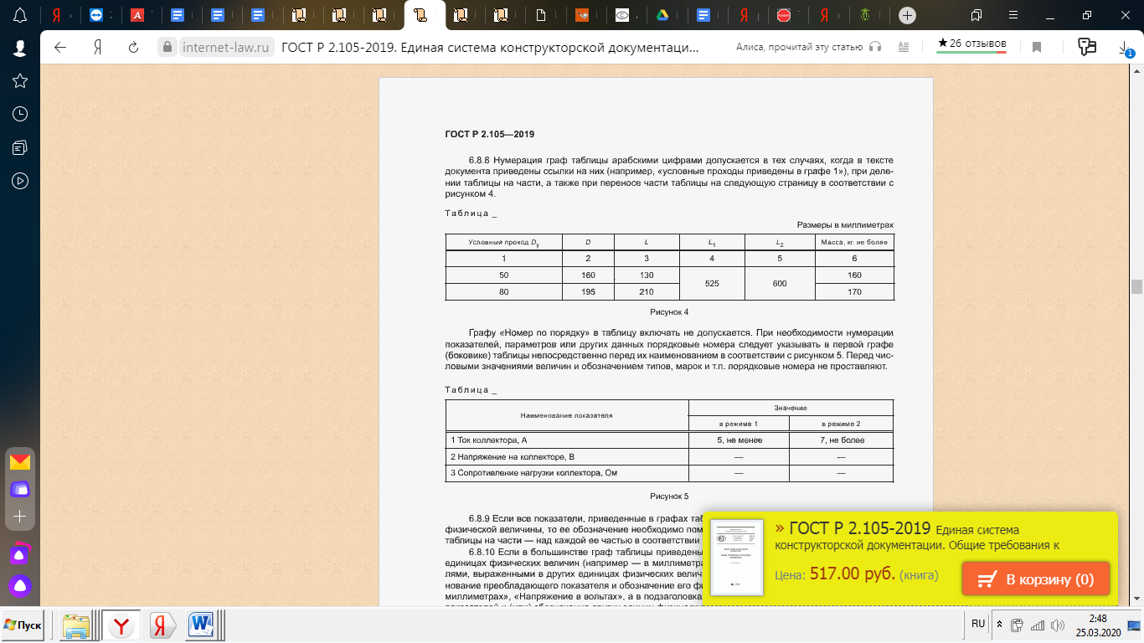Go back with the left arrow
This screenshot has width=1144, height=643.
tap(60, 47)
